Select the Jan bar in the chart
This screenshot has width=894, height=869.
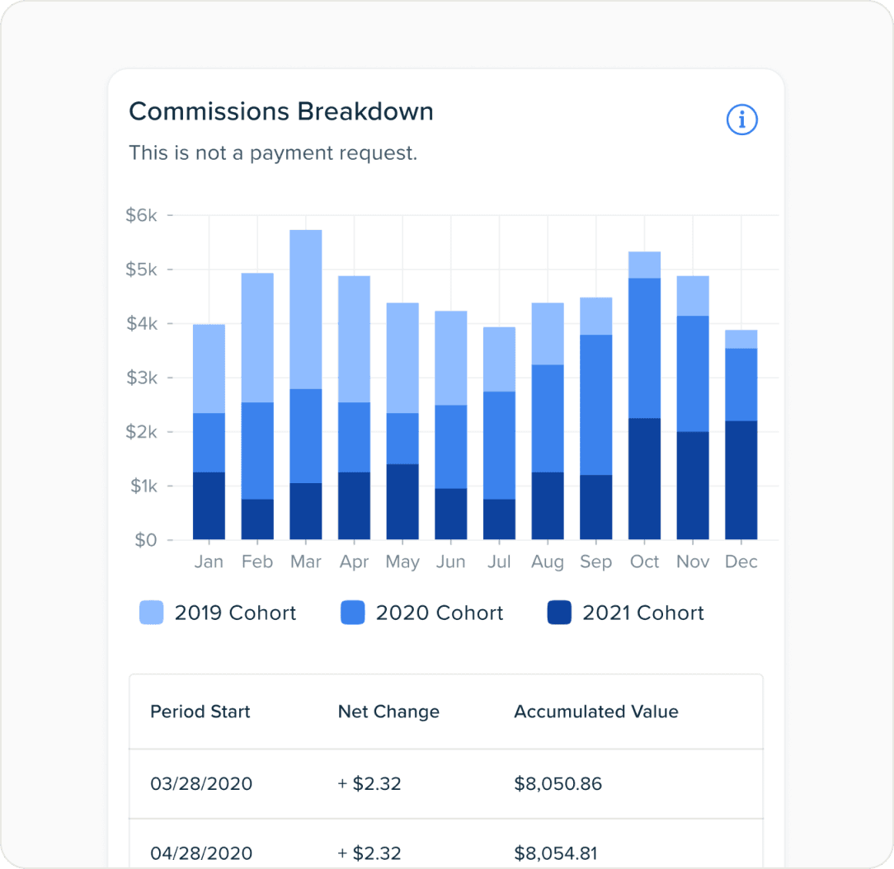(x=209, y=432)
